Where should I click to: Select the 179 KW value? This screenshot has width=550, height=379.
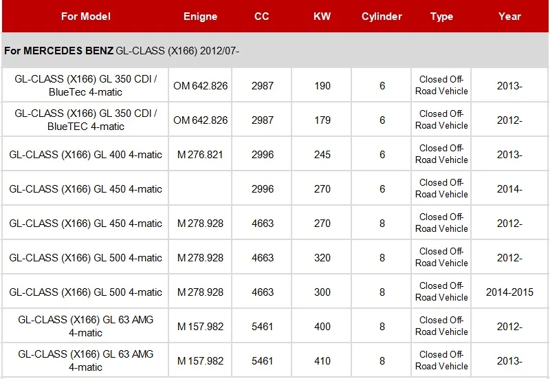pyautogui.click(x=322, y=120)
